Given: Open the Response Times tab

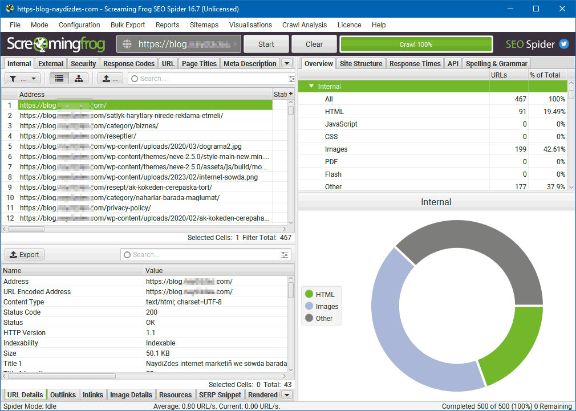Looking at the screenshot, I should (x=415, y=63).
